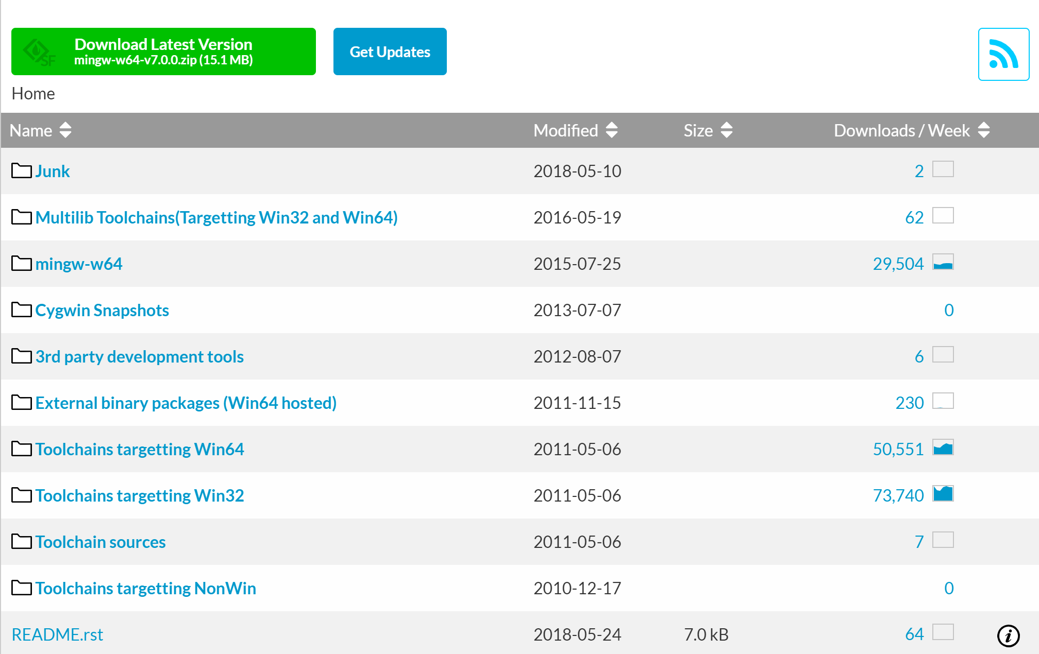Screen dimensions: 1039x654
Task: Click the 29,504 downloads count
Action: (898, 264)
